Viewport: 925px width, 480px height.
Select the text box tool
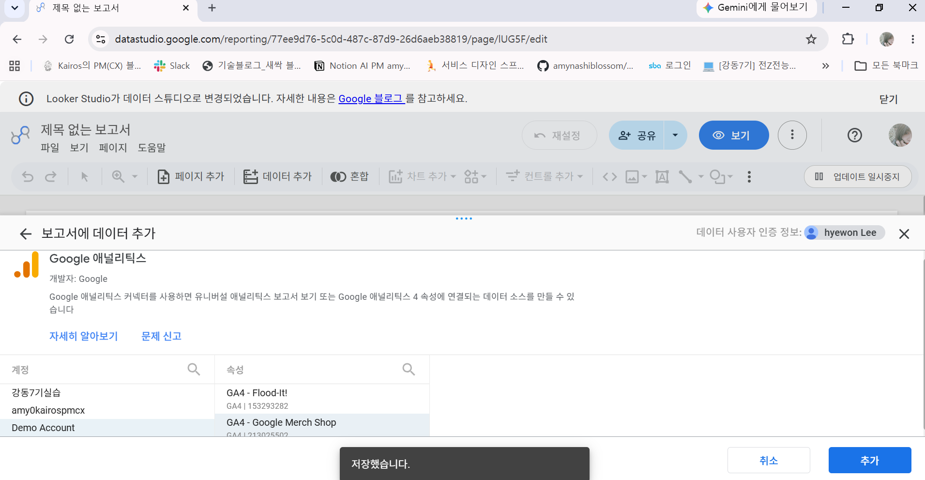pos(662,177)
